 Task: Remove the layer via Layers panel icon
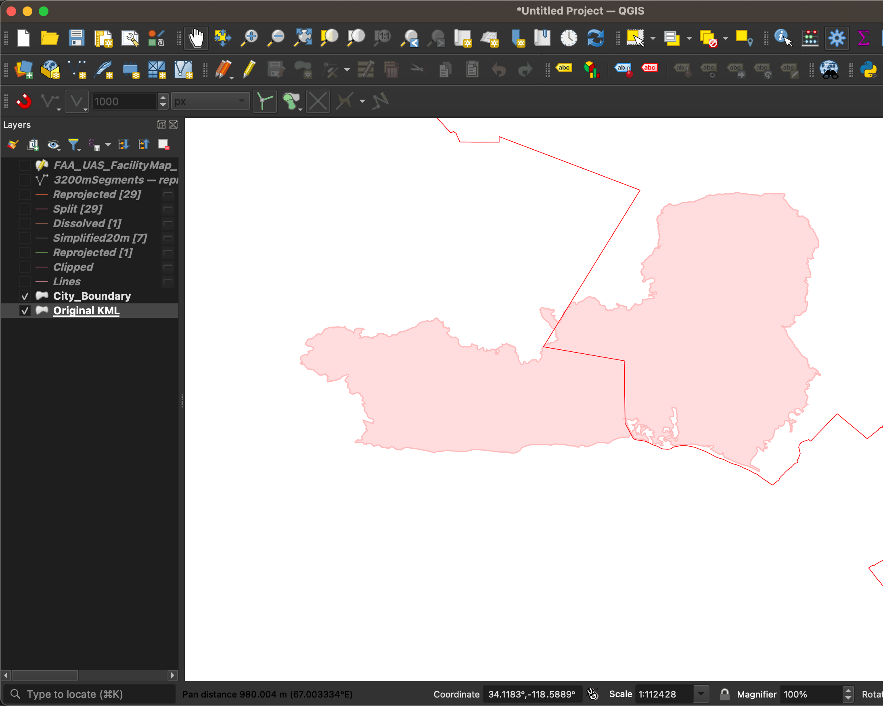pyautogui.click(x=164, y=145)
